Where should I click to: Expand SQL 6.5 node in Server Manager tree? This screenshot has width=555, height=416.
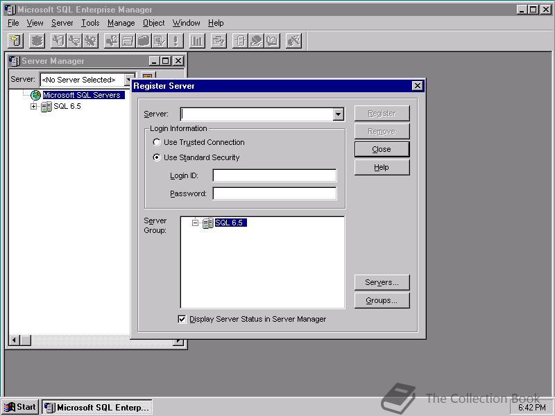click(x=33, y=106)
